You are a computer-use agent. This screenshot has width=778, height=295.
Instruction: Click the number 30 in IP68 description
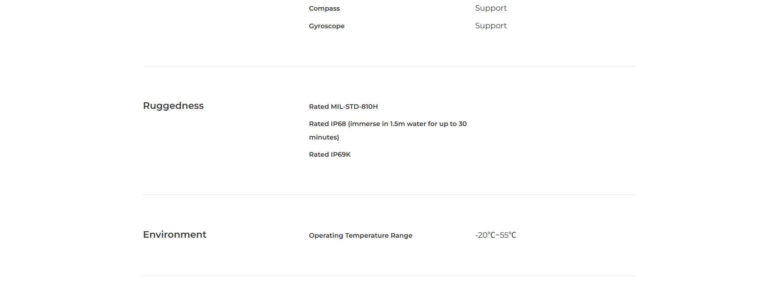pyautogui.click(x=463, y=124)
